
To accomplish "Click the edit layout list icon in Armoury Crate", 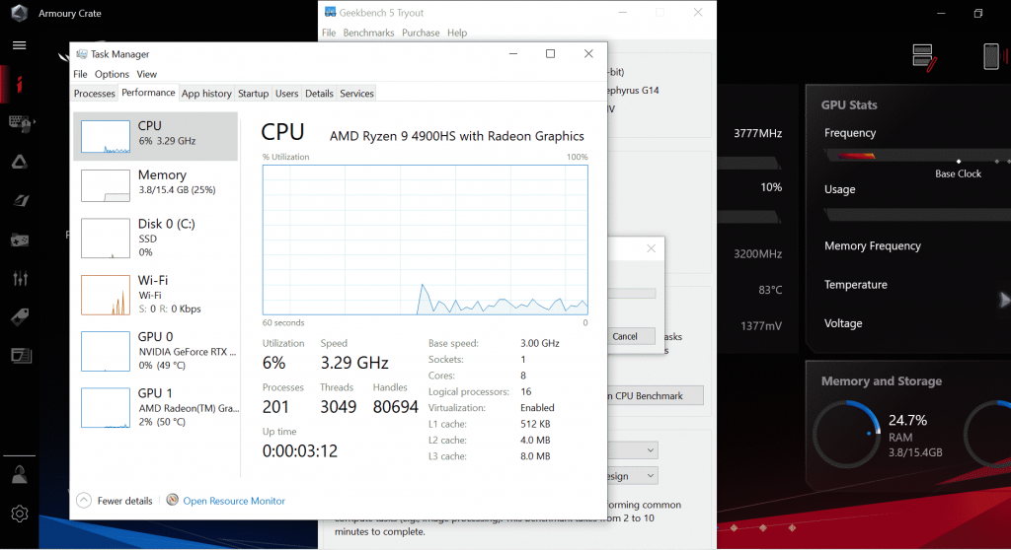I will 924,56.
